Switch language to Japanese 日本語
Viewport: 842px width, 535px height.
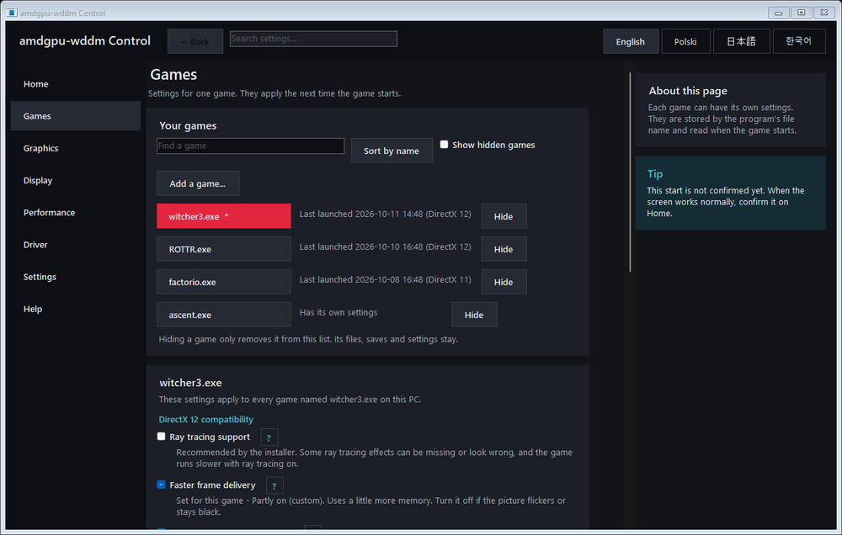coord(741,41)
